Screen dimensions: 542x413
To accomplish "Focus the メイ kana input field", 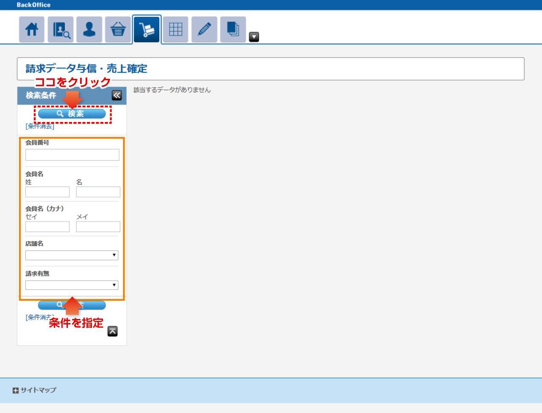I will (x=98, y=227).
